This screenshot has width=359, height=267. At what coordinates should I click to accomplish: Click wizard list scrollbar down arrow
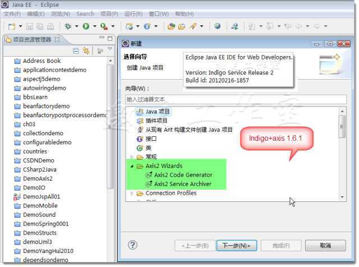[x=342, y=197]
